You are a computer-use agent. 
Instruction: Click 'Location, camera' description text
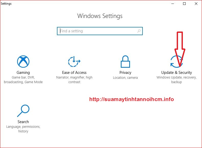(125, 78)
